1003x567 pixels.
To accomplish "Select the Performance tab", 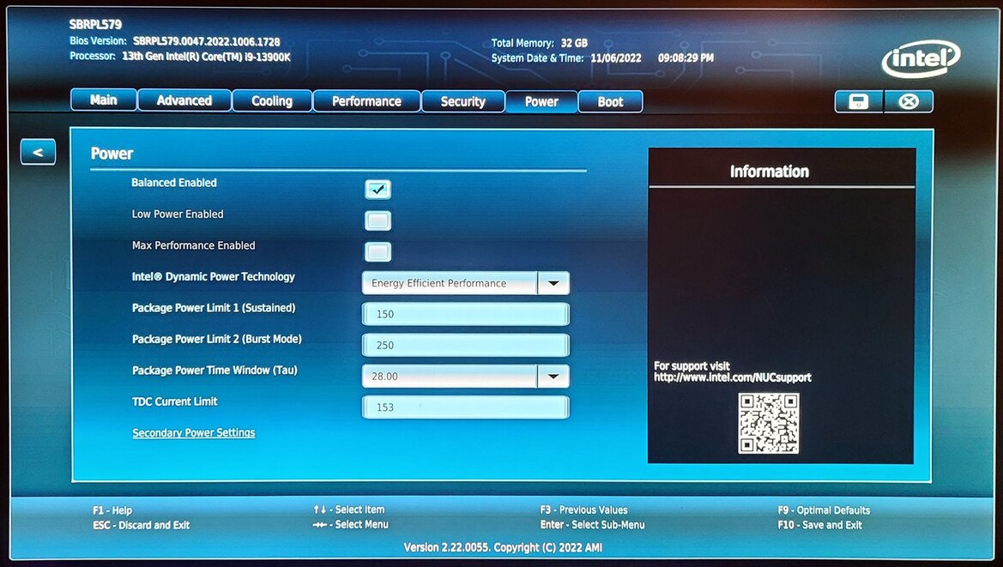I will (366, 101).
